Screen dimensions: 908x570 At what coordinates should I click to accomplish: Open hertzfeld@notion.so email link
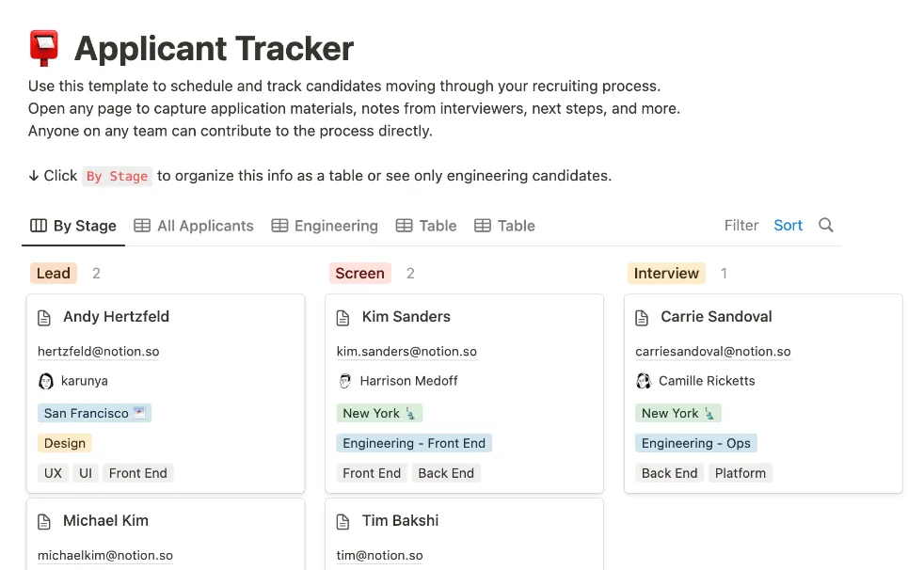click(99, 351)
